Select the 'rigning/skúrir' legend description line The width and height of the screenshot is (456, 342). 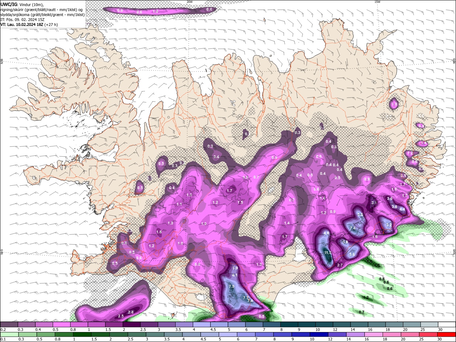42,10
